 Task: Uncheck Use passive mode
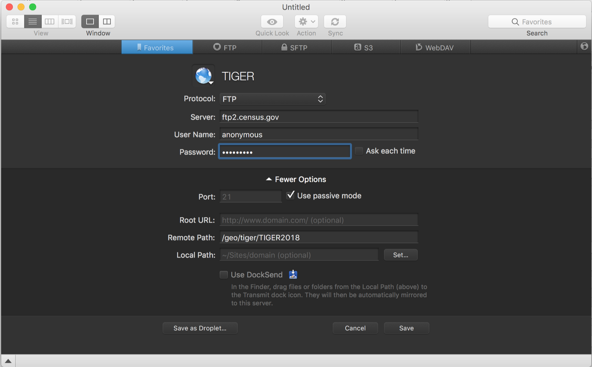pyautogui.click(x=291, y=195)
